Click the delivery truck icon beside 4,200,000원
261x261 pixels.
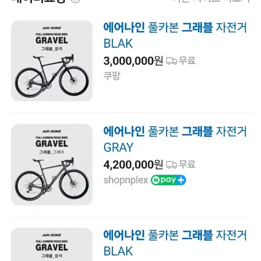pos(172,164)
